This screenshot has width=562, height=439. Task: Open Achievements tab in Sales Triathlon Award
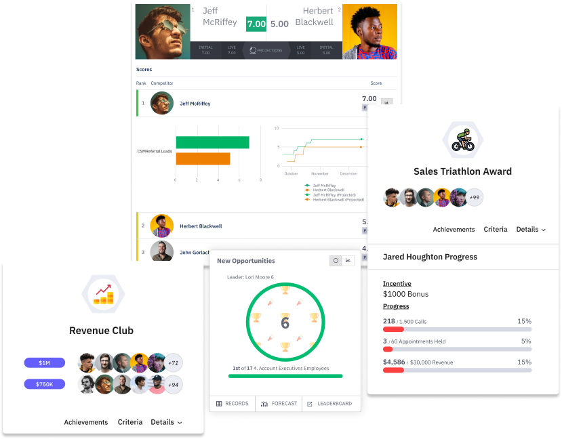454,230
